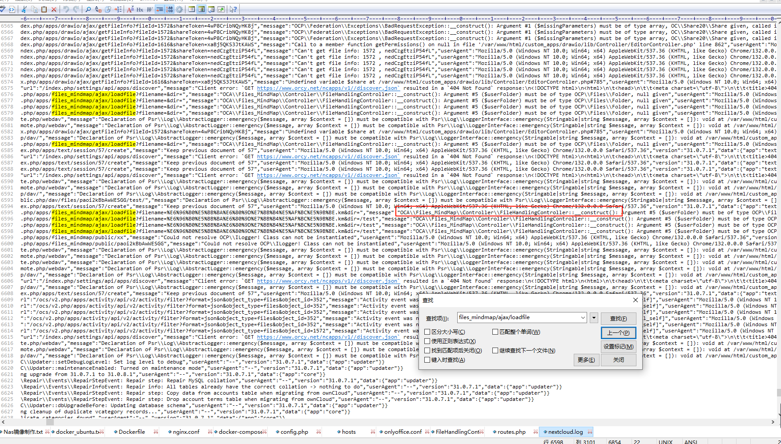Switch to the onlyoffice.conf tab
The image size is (781, 444).
[x=403, y=432]
